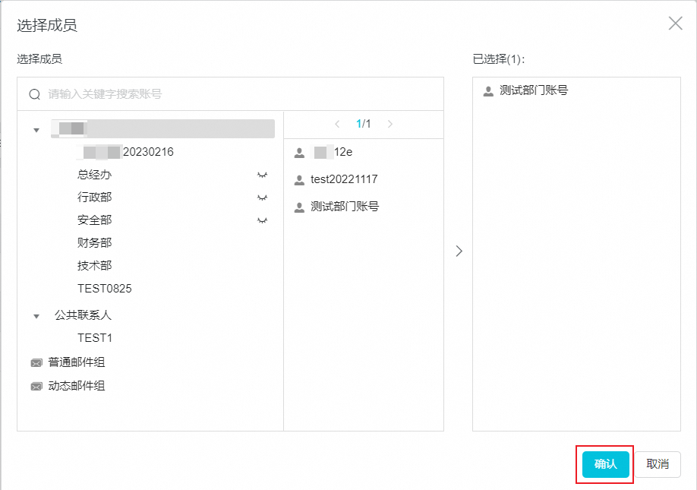Click the right arrow to add members
The image size is (697, 490).
point(459,251)
